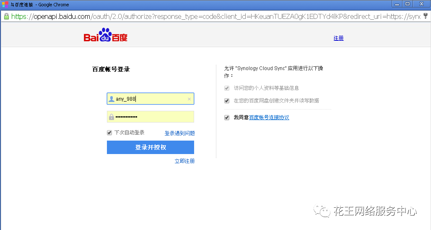Toggle 我同意 agreement checkbox
The image size is (431, 230).
click(227, 118)
